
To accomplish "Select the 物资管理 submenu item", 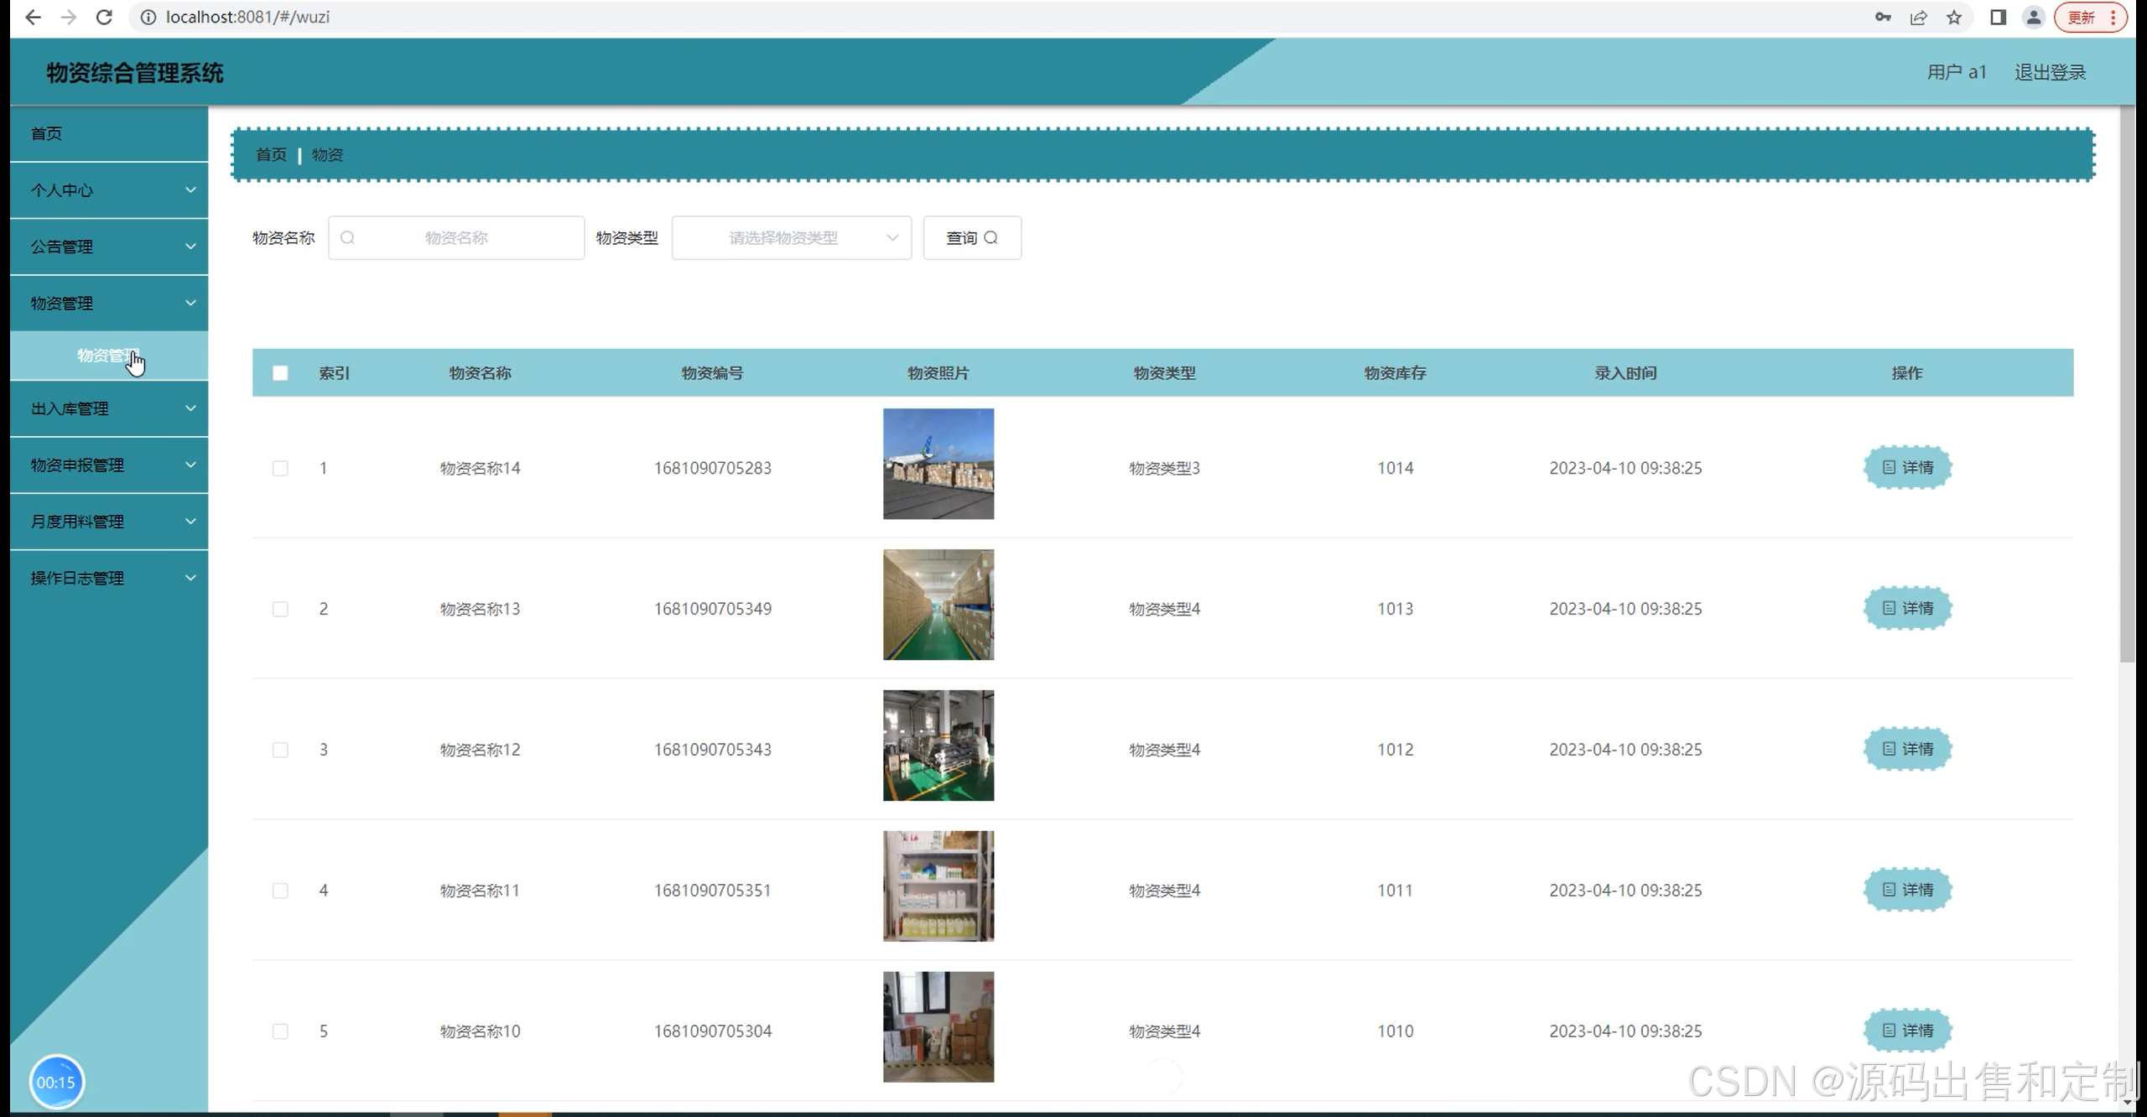I will pyautogui.click(x=107, y=356).
